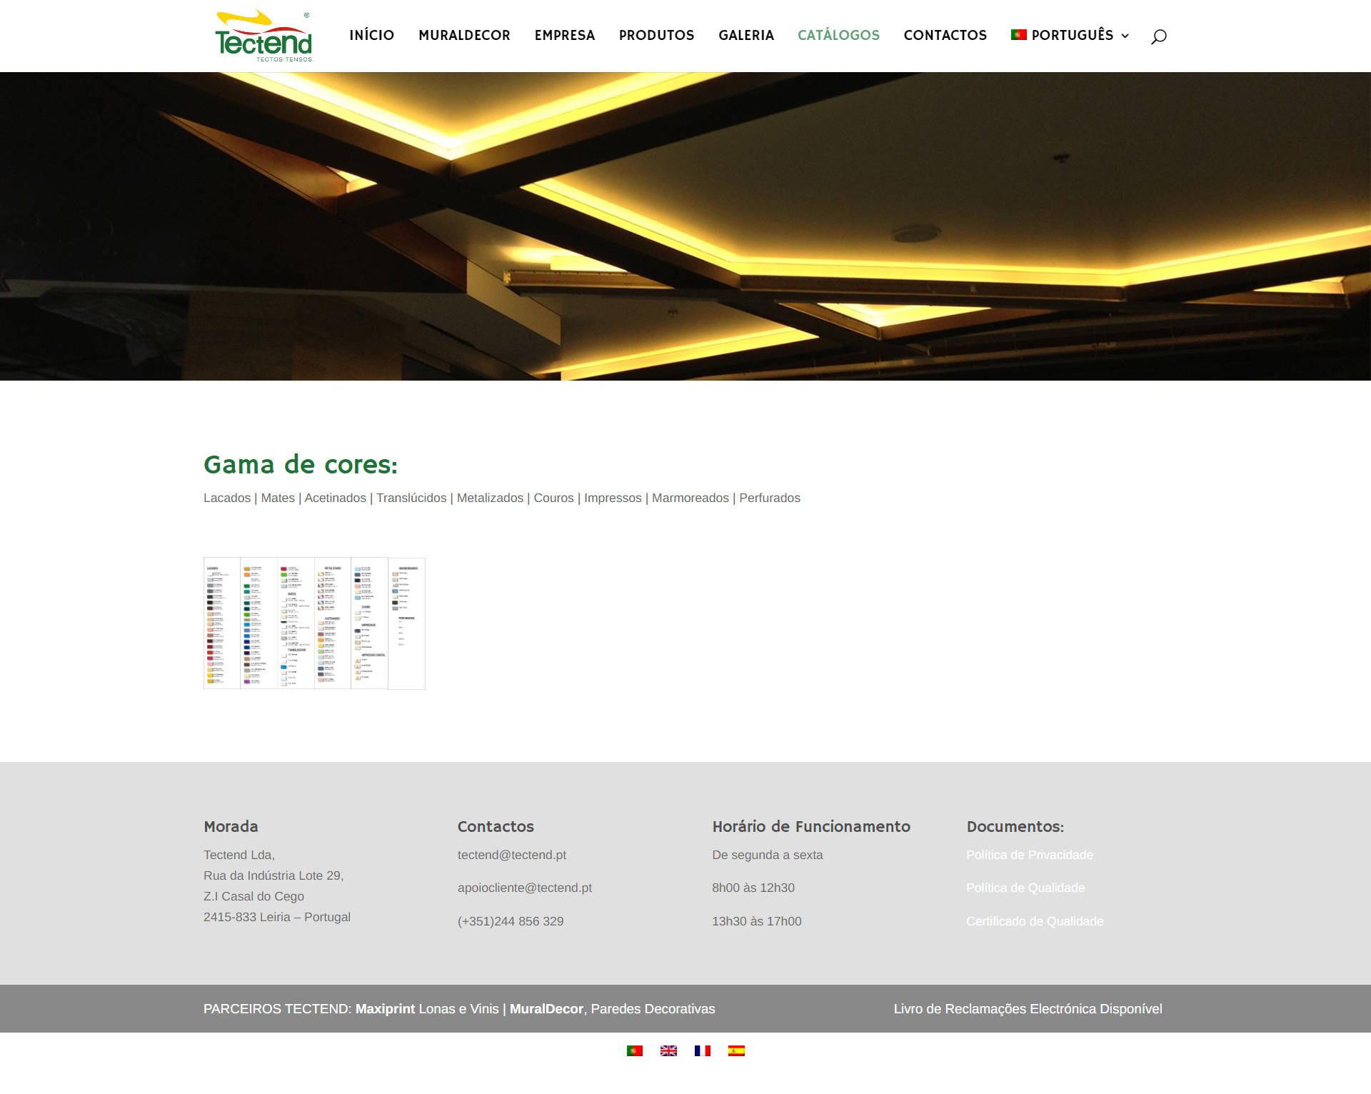The height and width of the screenshot is (1094, 1371).
Task: View Certificado de Qualidade link
Action: [x=1034, y=921]
